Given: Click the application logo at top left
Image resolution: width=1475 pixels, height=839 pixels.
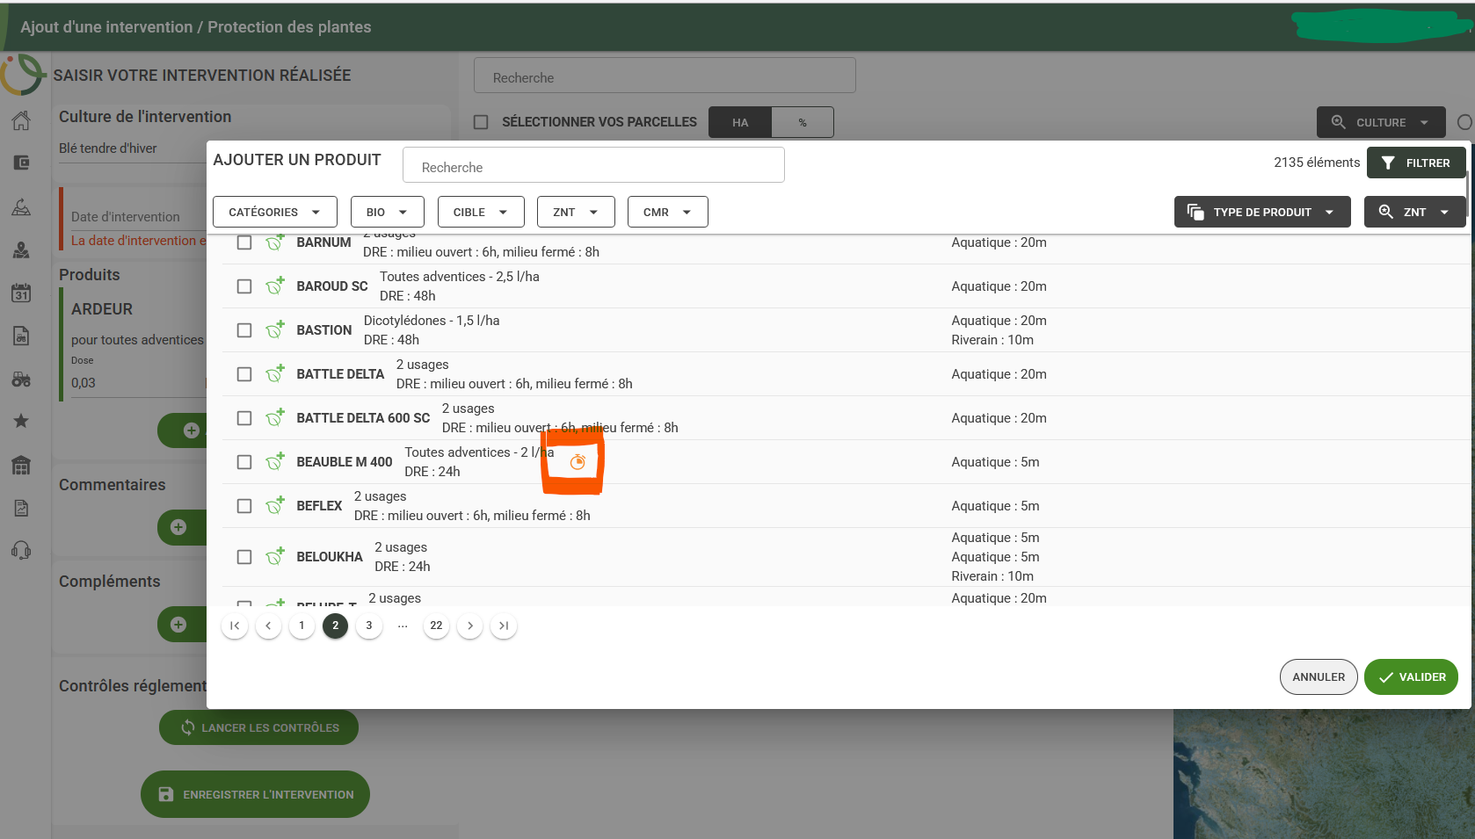Looking at the screenshot, I should tap(22, 75).
